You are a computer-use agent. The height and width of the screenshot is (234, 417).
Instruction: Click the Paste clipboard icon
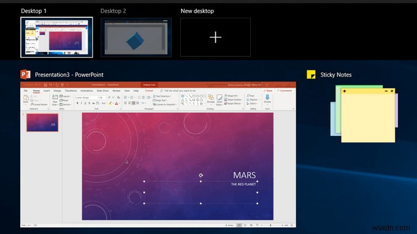point(26,98)
